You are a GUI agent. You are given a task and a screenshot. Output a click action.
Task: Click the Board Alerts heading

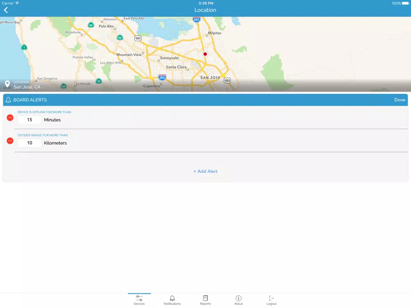(30, 100)
